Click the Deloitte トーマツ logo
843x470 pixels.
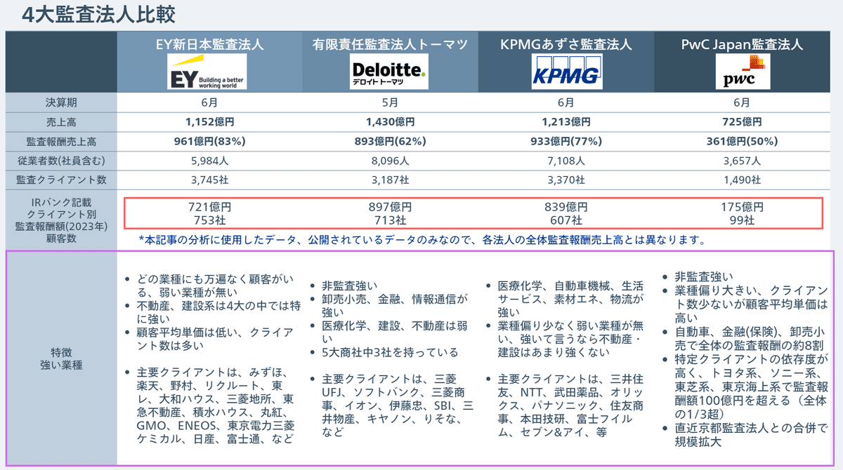click(388, 72)
